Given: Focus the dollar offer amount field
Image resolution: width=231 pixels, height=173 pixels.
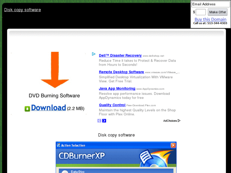Looking at the screenshot, I should click(x=200, y=12).
